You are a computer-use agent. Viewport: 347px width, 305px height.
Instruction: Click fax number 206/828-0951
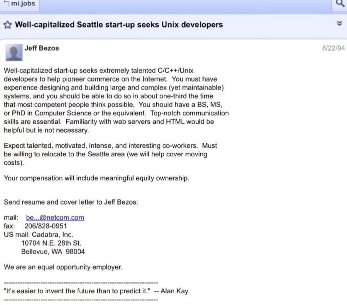[46, 226]
